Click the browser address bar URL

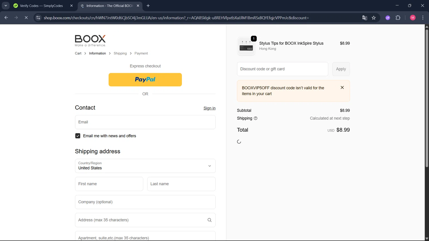pos(176,18)
